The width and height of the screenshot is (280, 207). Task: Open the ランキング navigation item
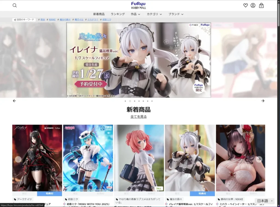point(118,14)
